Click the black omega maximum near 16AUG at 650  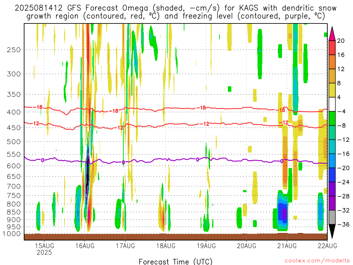click(x=88, y=174)
